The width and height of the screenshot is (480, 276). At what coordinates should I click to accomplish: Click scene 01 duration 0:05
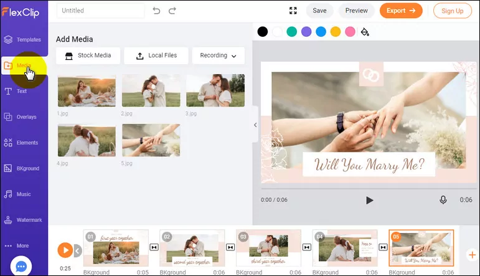pyautogui.click(x=143, y=272)
